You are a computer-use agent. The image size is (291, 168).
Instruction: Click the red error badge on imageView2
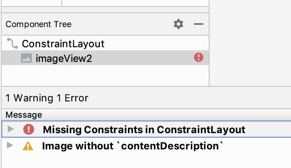(199, 58)
